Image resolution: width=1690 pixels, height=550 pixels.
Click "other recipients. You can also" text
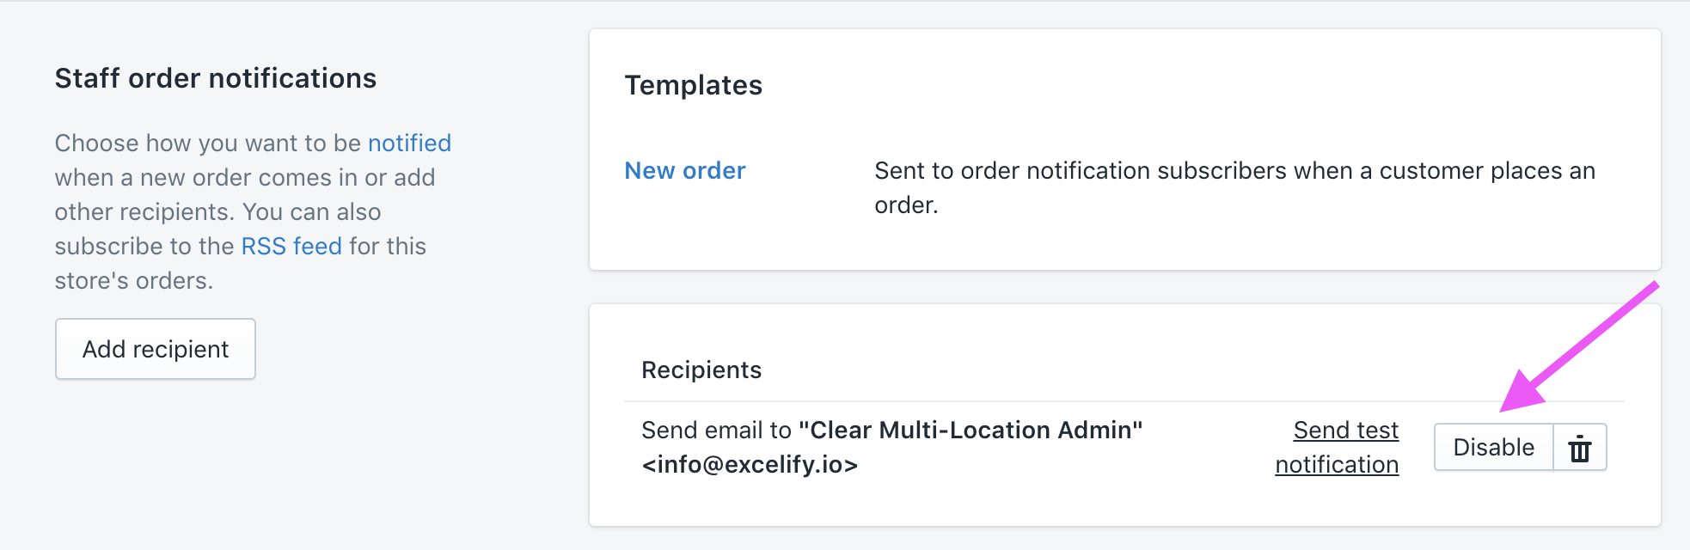217,212
